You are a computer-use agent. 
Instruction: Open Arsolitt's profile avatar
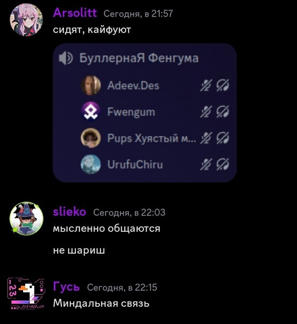point(26,20)
